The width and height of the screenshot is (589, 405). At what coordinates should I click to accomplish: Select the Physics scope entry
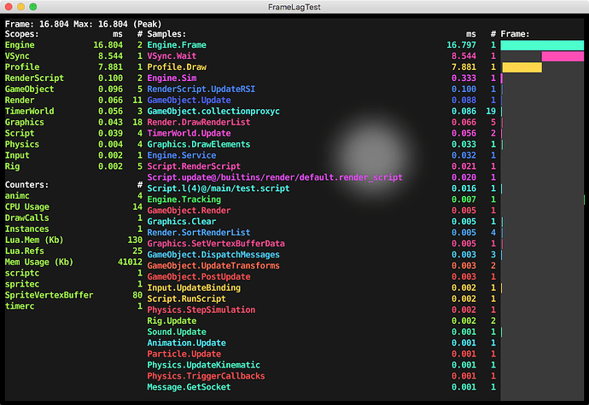point(23,144)
